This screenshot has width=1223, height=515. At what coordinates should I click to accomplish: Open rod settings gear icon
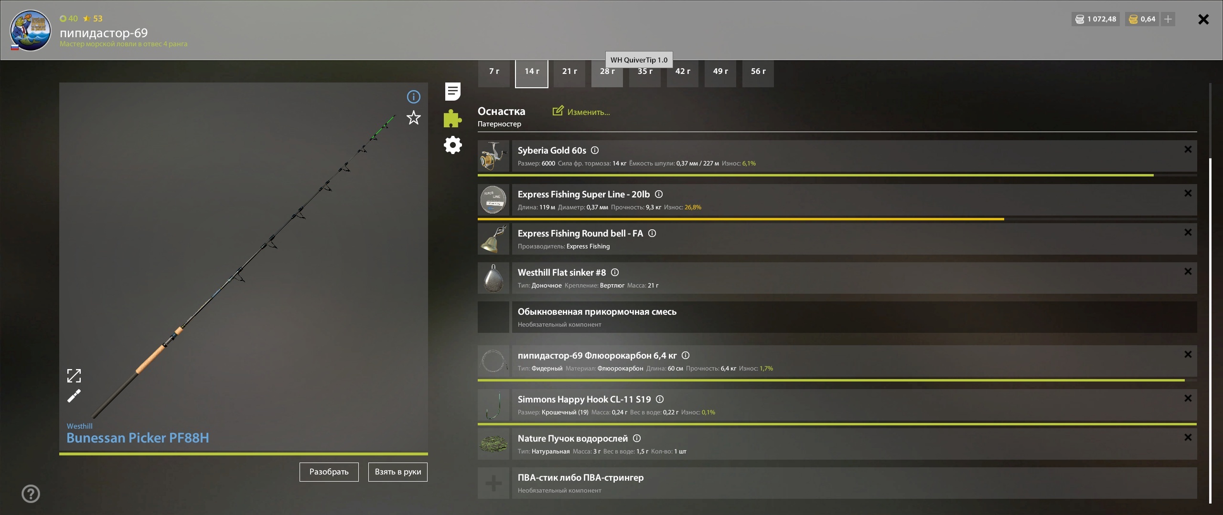pyautogui.click(x=452, y=145)
